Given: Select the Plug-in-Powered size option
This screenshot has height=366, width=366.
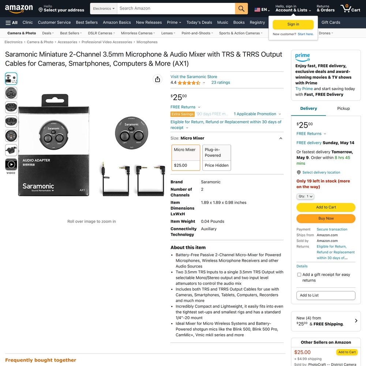Looking at the screenshot, I should point(217,157).
